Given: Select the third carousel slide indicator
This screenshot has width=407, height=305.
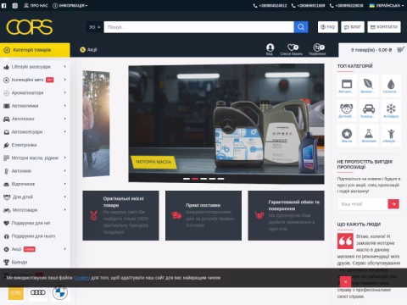Looking at the screenshot, I should 203,179.
